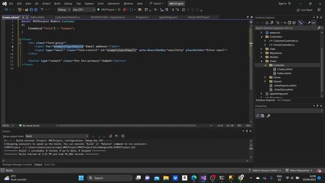Screen dimensions: 325x183
Task: Pin the Create.cshtml tab
Action: tap(23, 17)
